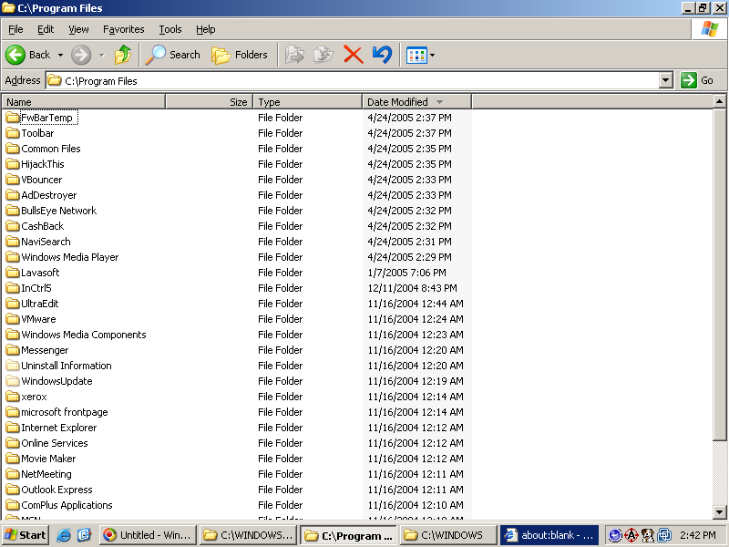The width and height of the screenshot is (729, 547).
Task: Select the VBouncer folder name
Action: tap(41, 180)
